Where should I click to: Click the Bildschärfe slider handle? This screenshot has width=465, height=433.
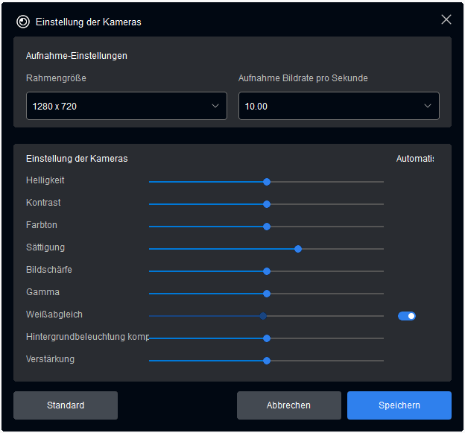267,271
